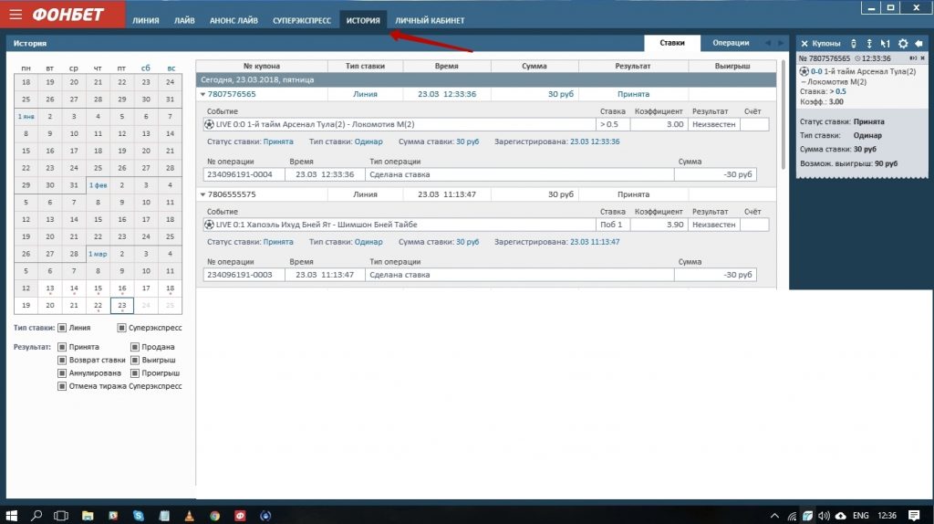Click the coupon scroll-lock icon in Купоны header

pos(854,44)
